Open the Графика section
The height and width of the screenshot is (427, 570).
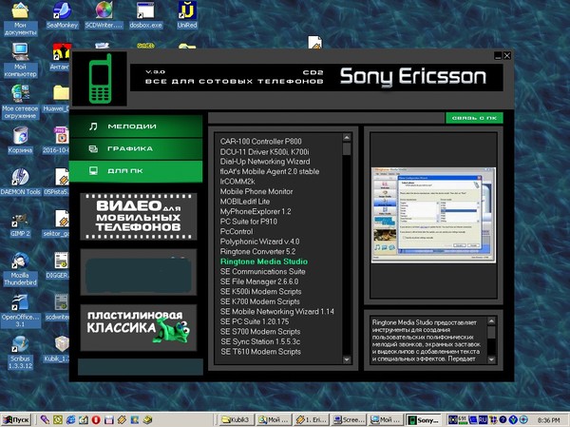click(x=136, y=148)
